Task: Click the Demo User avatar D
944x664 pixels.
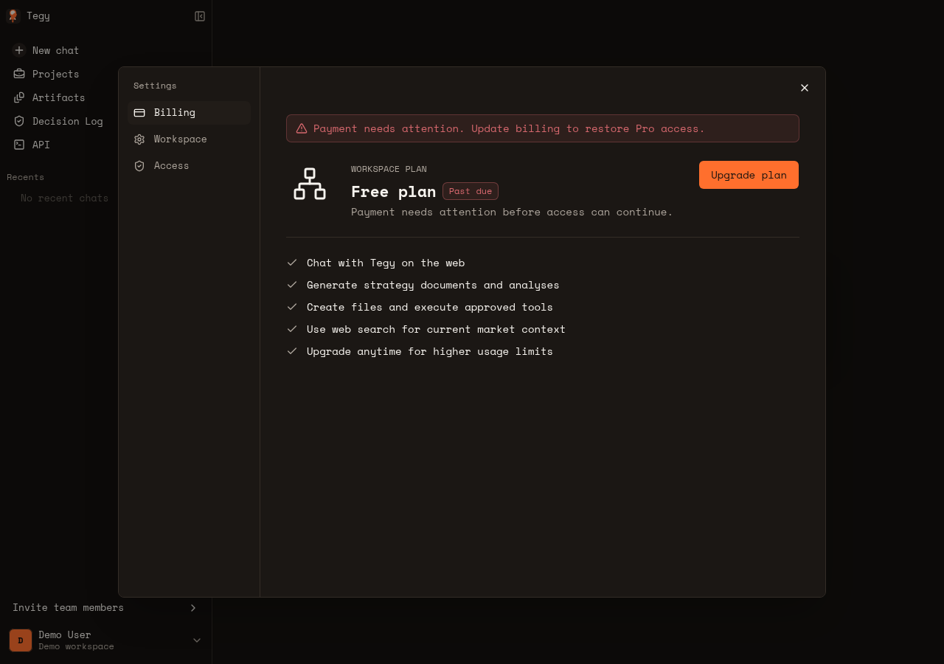Action: [x=21, y=640]
